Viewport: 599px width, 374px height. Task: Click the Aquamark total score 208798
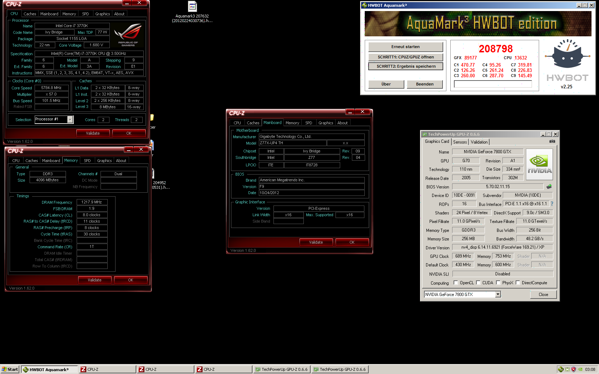[x=496, y=49]
